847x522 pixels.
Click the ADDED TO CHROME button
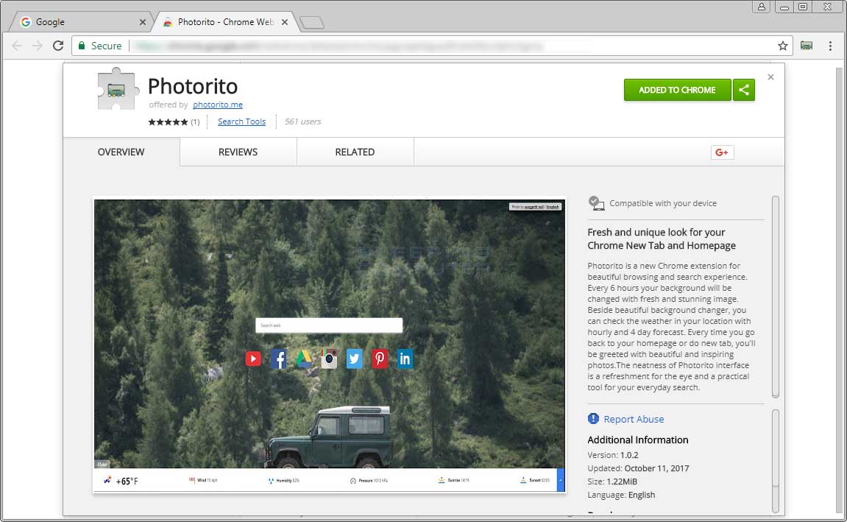(x=678, y=90)
